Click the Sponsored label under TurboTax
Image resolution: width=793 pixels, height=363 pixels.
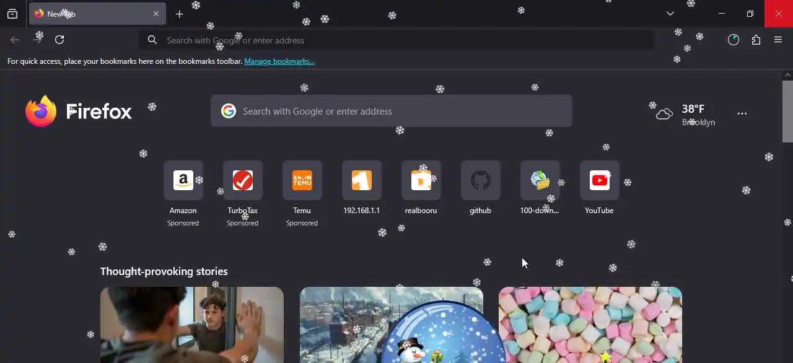point(242,223)
